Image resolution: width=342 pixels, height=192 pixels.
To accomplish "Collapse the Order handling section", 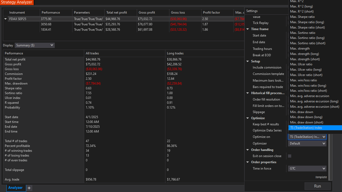I will [248, 150].
